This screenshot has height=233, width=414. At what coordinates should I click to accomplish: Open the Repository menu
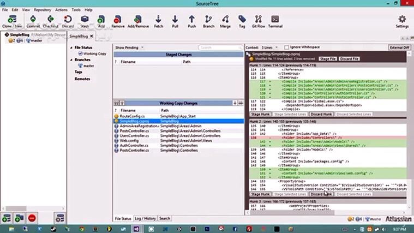point(43,9)
